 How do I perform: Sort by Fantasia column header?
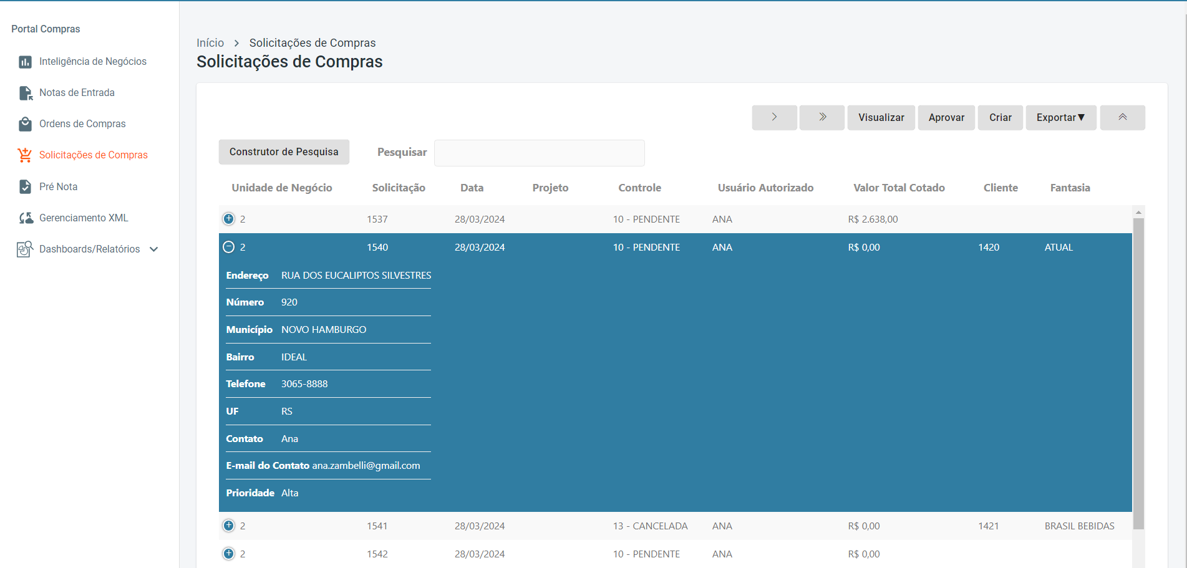(x=1070, y=188)
